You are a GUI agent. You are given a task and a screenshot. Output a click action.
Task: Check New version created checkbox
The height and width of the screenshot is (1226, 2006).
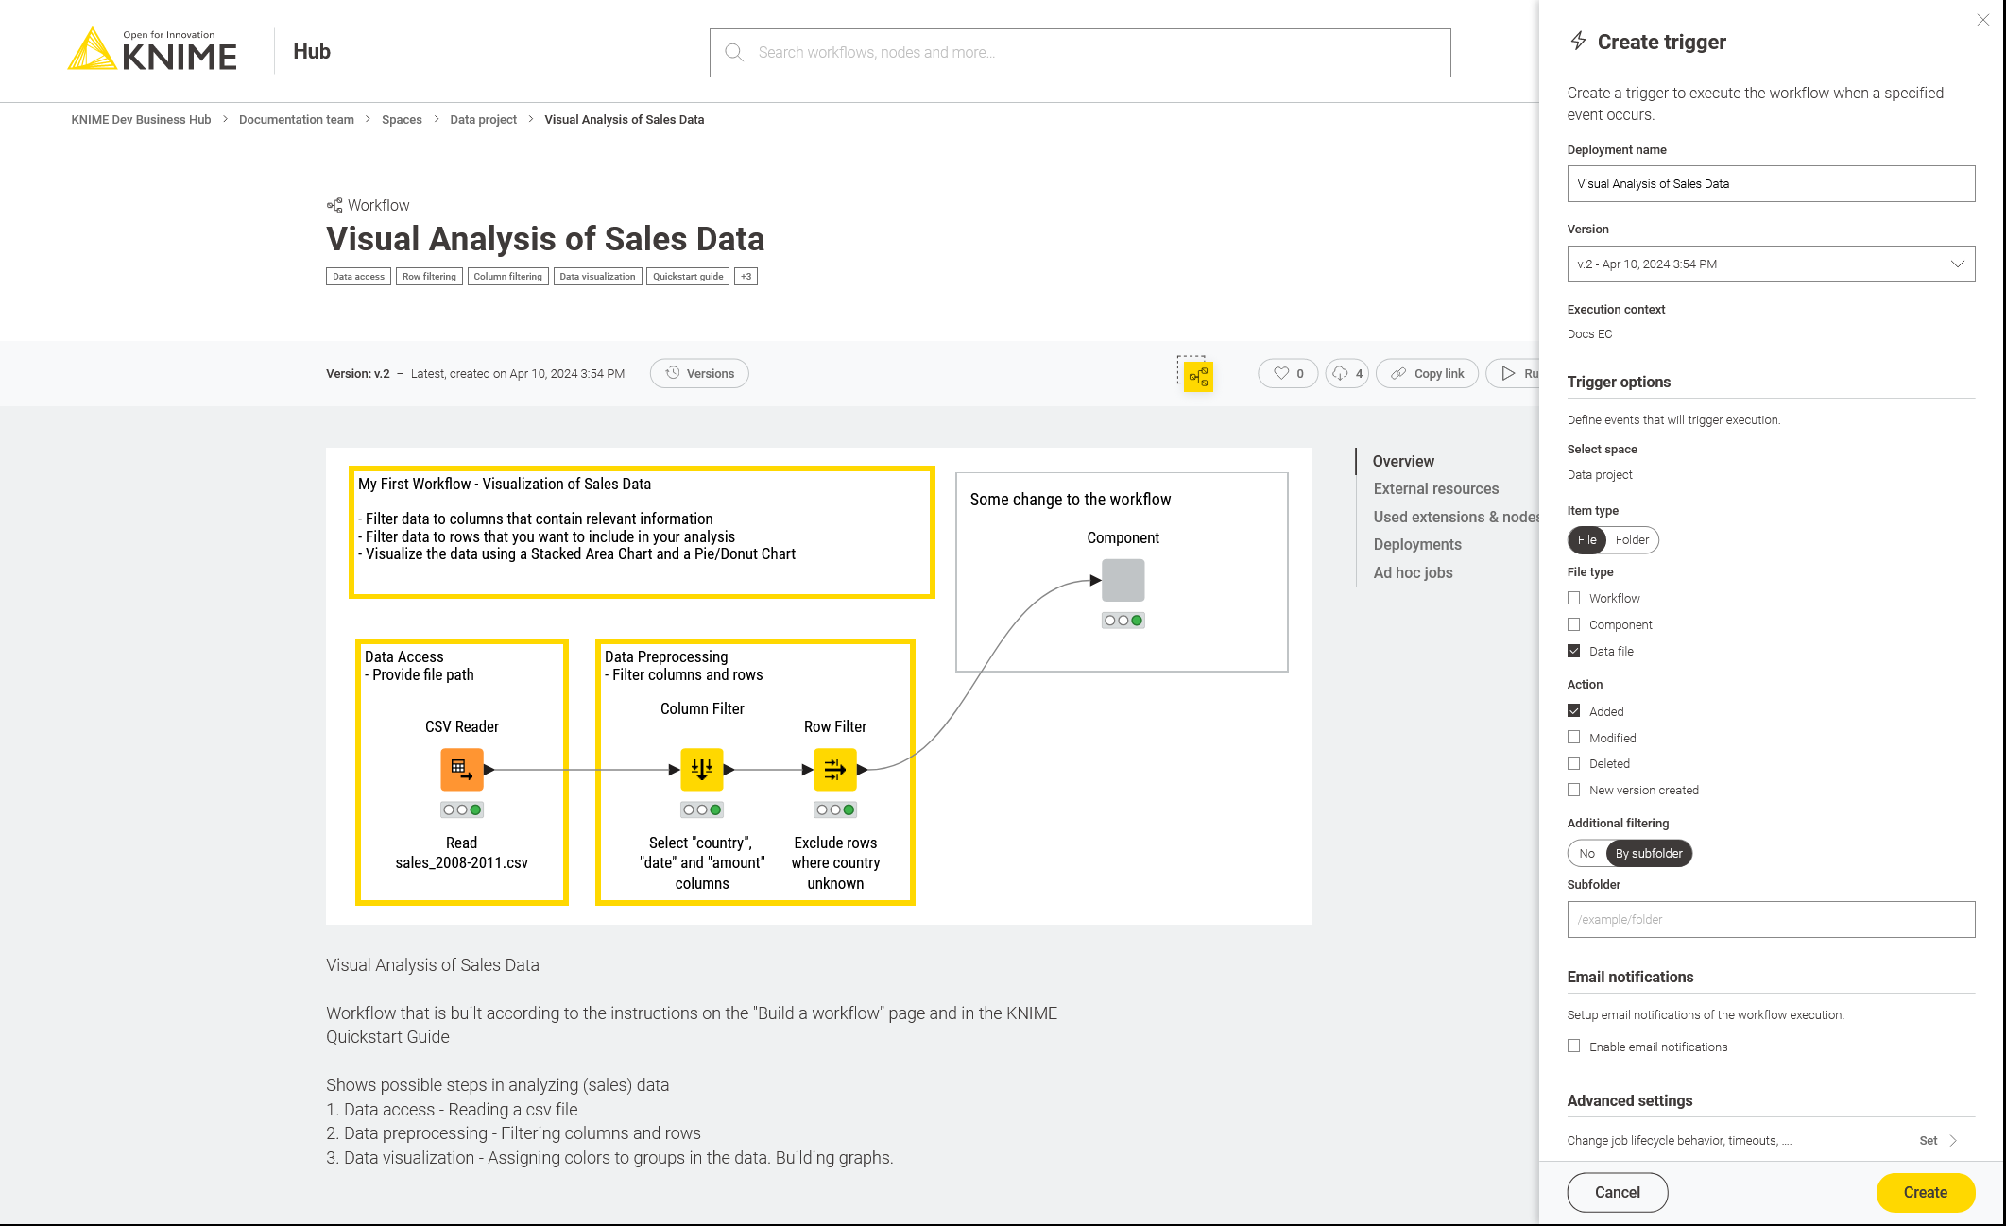coord(1574,790)
